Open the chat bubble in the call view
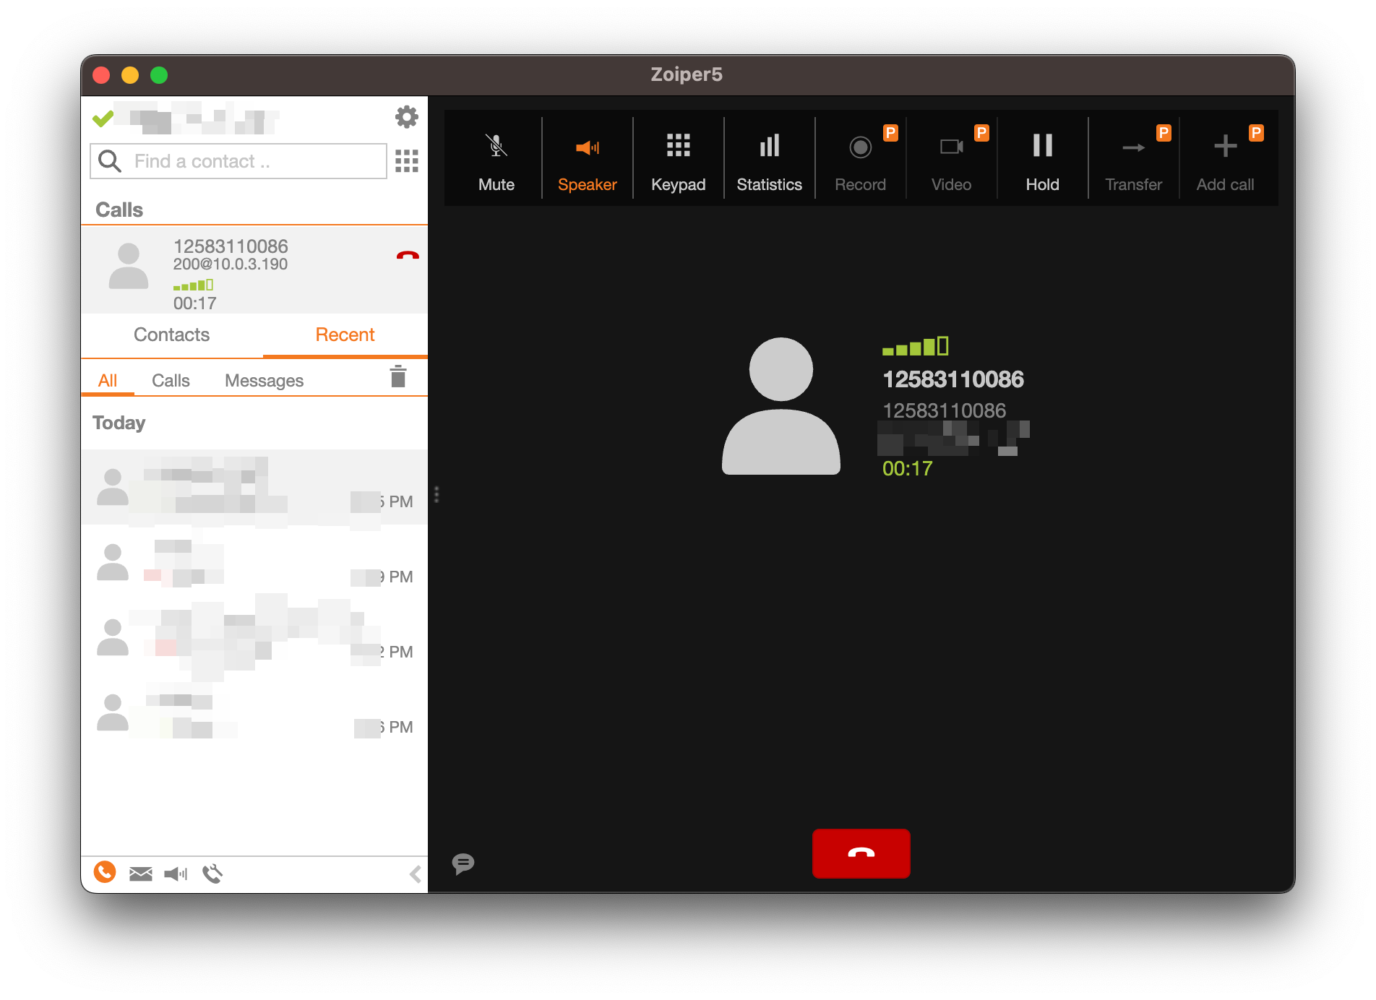Viewport: 1376px width, 1000px height. [x=463, y=863]
